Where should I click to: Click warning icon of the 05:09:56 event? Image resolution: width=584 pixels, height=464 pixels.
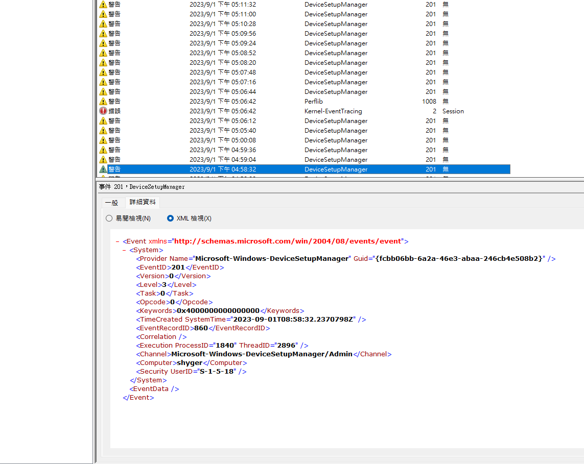point(103,34)
